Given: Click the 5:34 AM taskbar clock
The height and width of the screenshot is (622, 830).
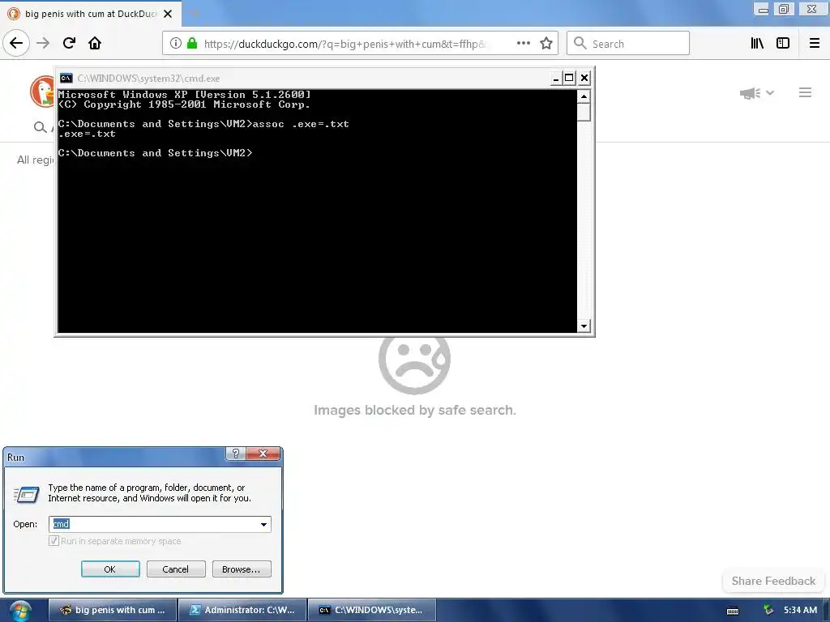Looking at the screenshot, I should click(x=800, y=610).
